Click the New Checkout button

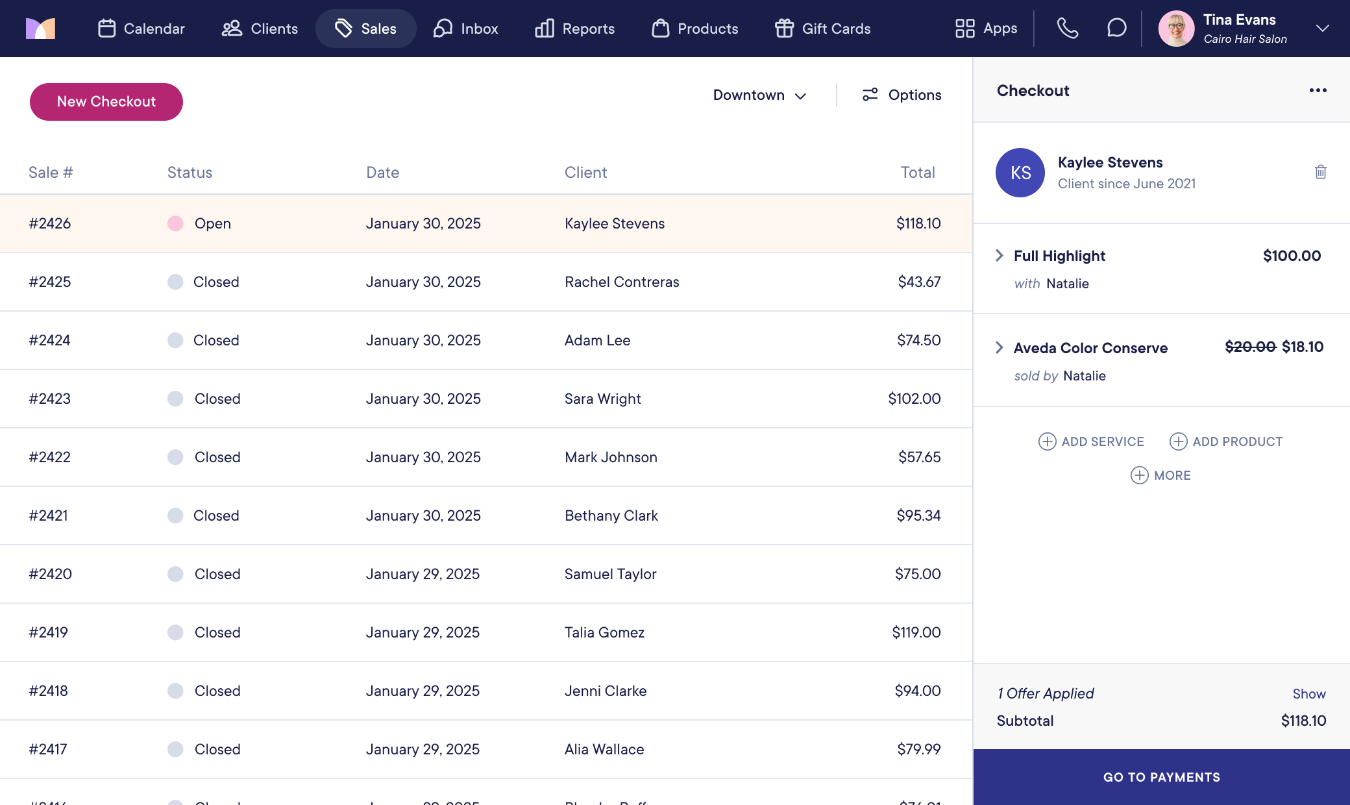(106, 102)
